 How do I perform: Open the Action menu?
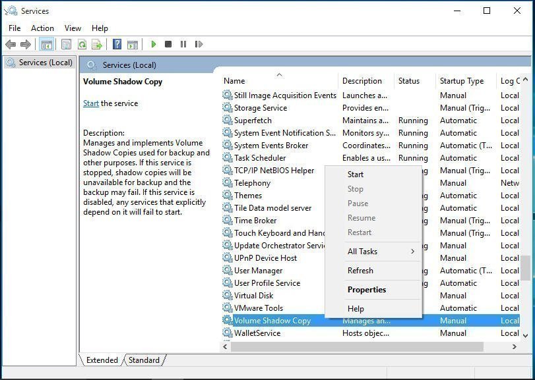click(x=42, y=28)
